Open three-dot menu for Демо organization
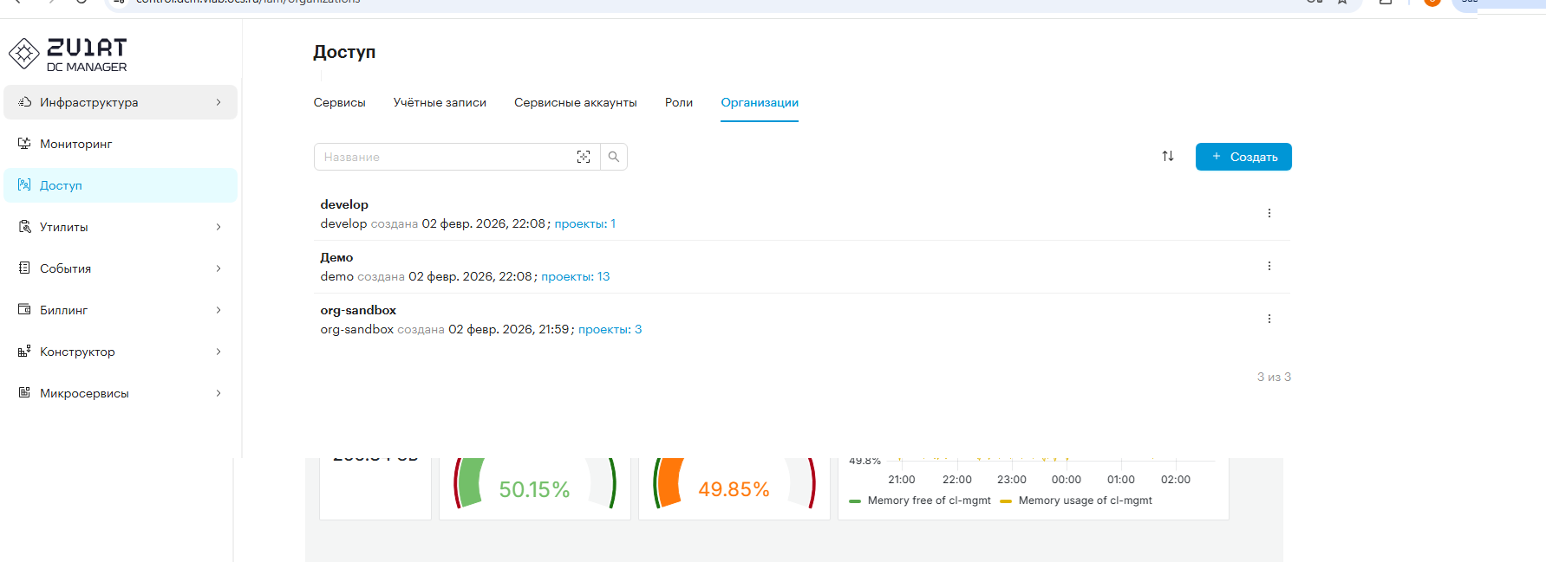The height and width of the screenshot is (562, 1546). click(1269, 266)
